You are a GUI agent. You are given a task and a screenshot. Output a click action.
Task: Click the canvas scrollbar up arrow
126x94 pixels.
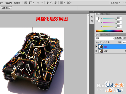(x=88, y=15)
